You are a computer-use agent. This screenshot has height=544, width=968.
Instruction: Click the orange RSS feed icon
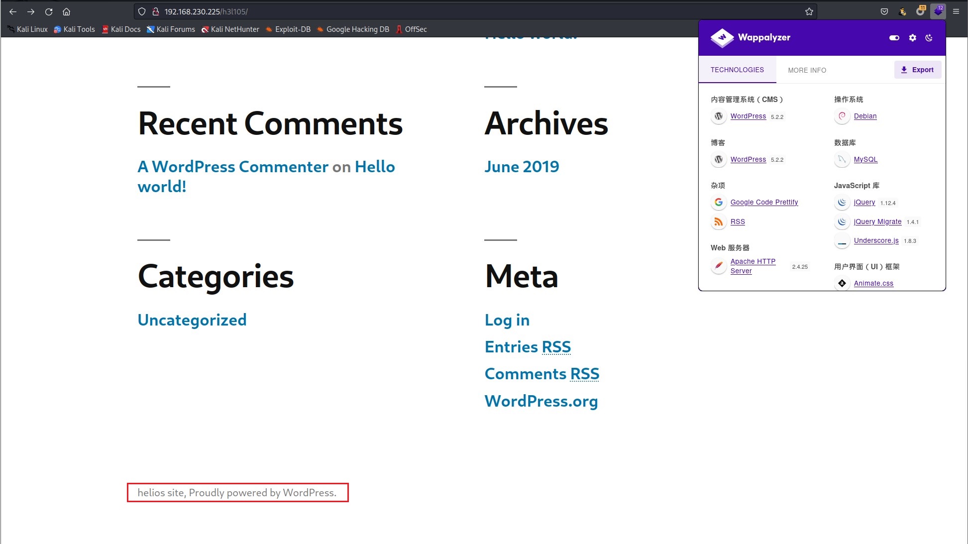point(718,221)
